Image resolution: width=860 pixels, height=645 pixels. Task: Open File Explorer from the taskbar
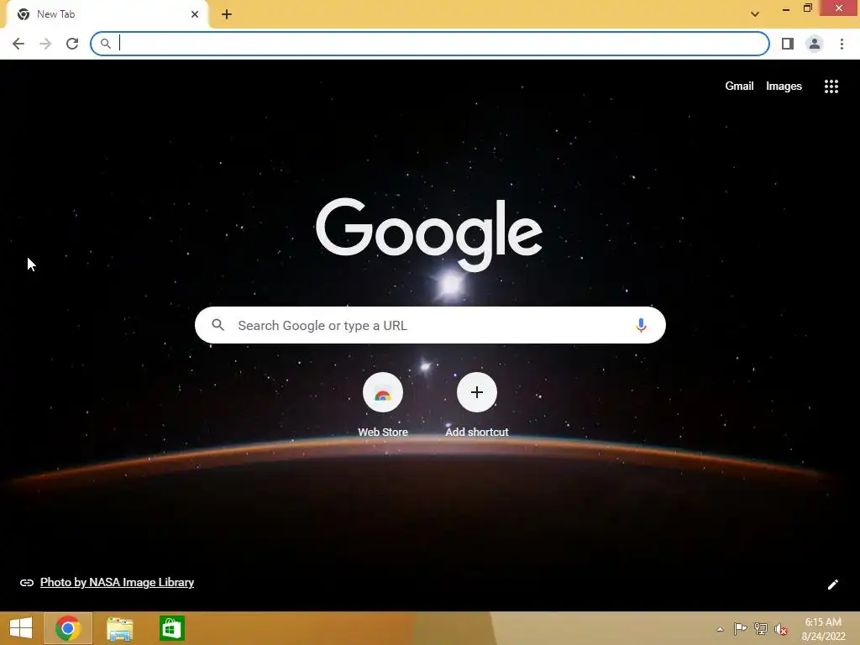pyautogui.click(x=119, y=628)
